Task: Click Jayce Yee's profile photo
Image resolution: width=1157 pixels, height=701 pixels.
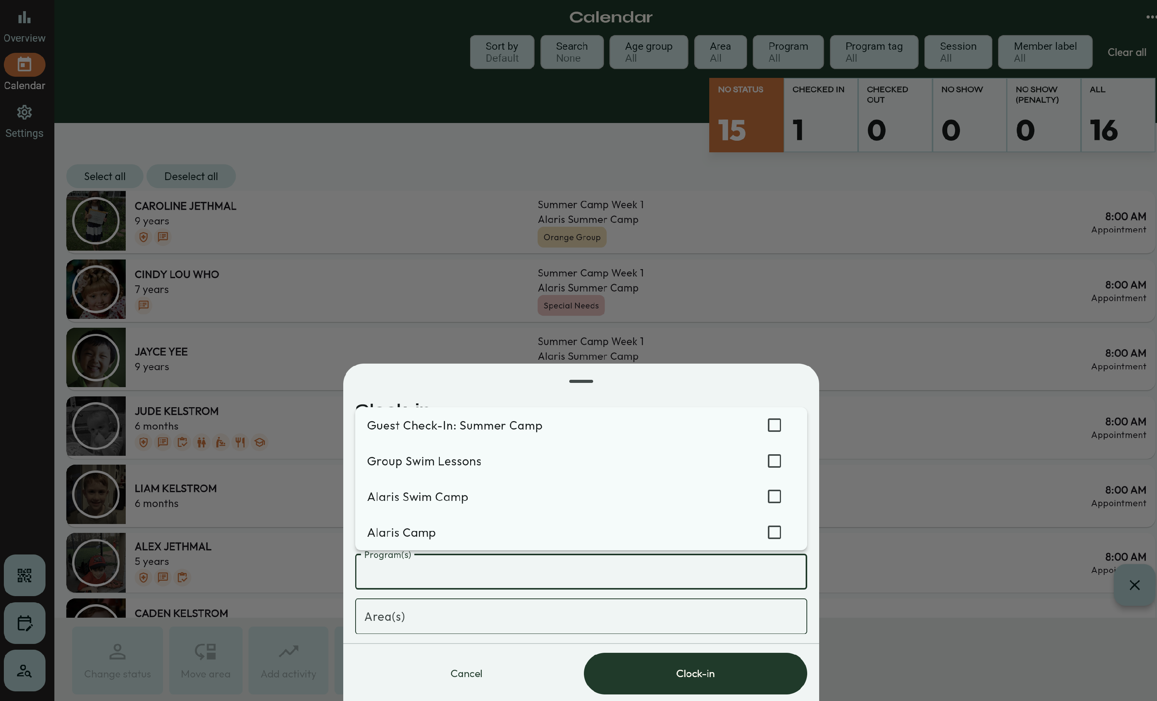Action: [x=96, y=358]
